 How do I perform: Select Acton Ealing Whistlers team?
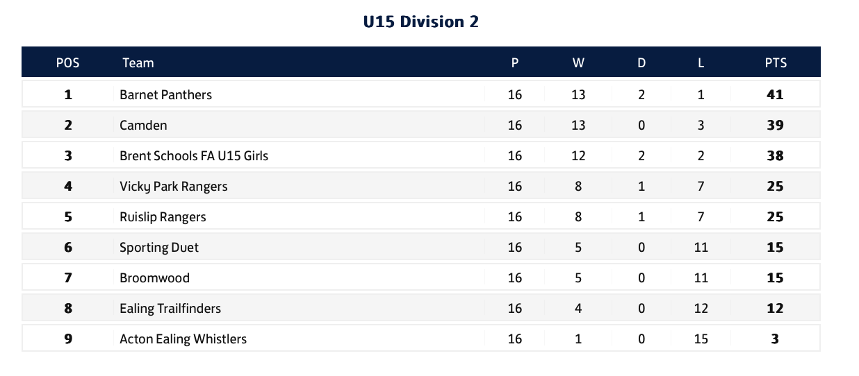click(183, 339)
